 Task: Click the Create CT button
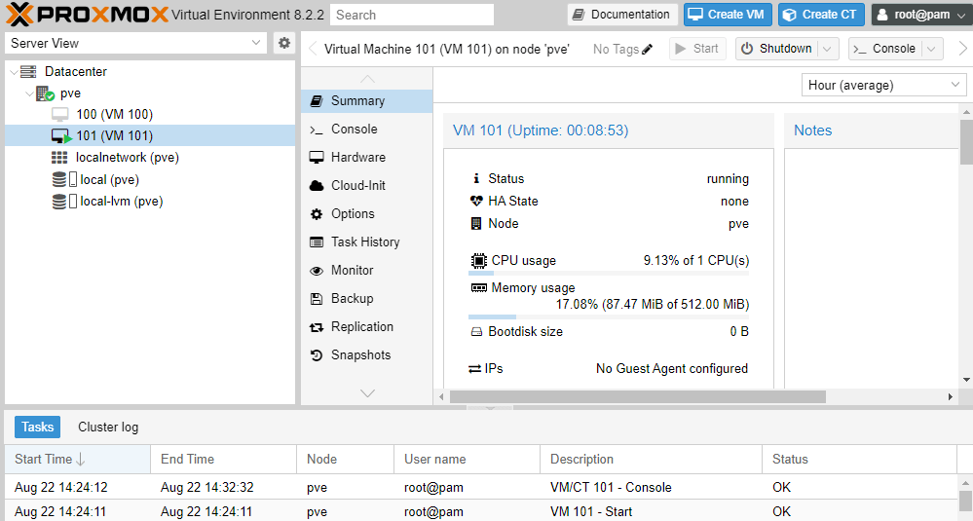821,15
